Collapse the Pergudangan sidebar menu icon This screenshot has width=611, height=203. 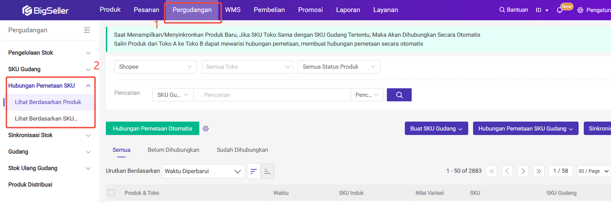(x=87, y=30)
